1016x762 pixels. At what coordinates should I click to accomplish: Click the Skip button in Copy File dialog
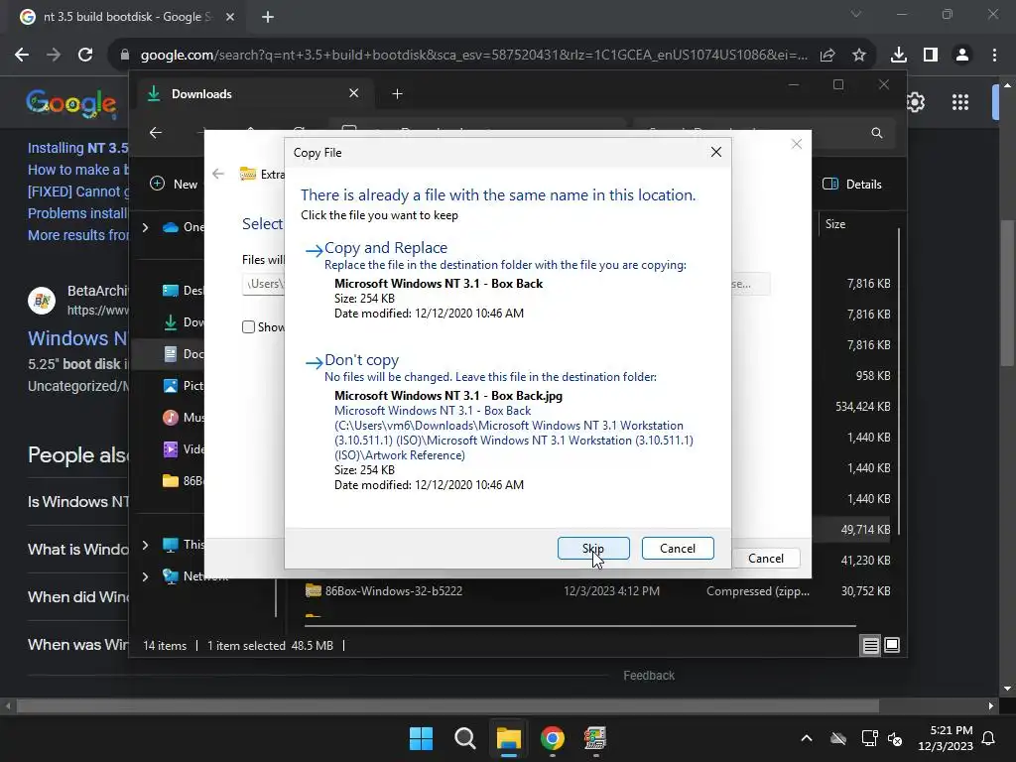(x=593, y=548)
